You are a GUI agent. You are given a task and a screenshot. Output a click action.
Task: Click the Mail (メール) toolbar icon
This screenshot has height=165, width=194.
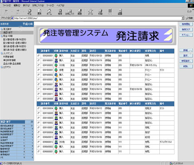click(90, 12)
